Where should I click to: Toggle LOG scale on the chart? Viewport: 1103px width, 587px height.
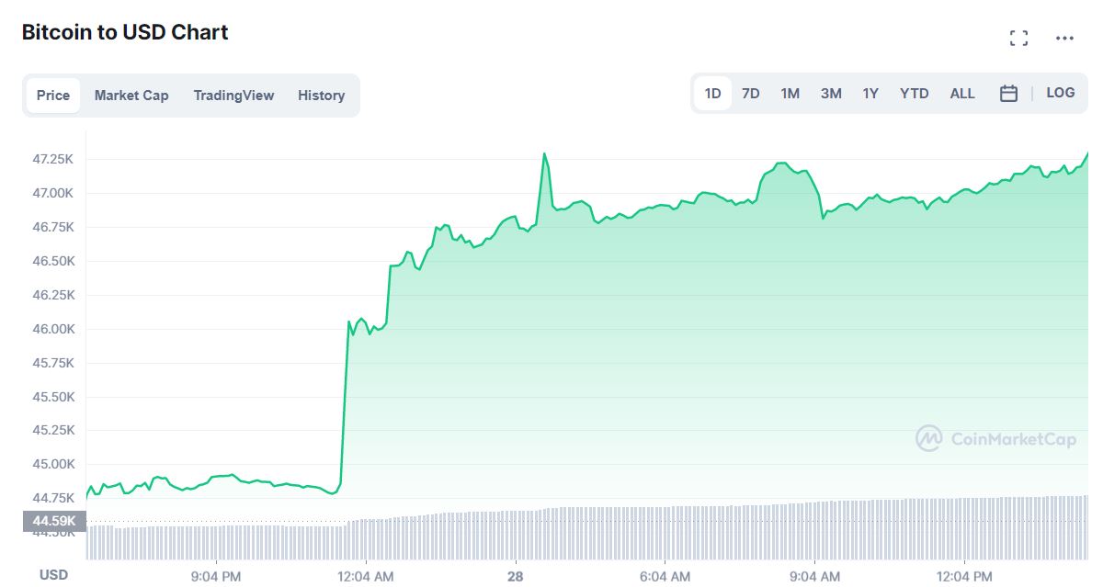1060,93
